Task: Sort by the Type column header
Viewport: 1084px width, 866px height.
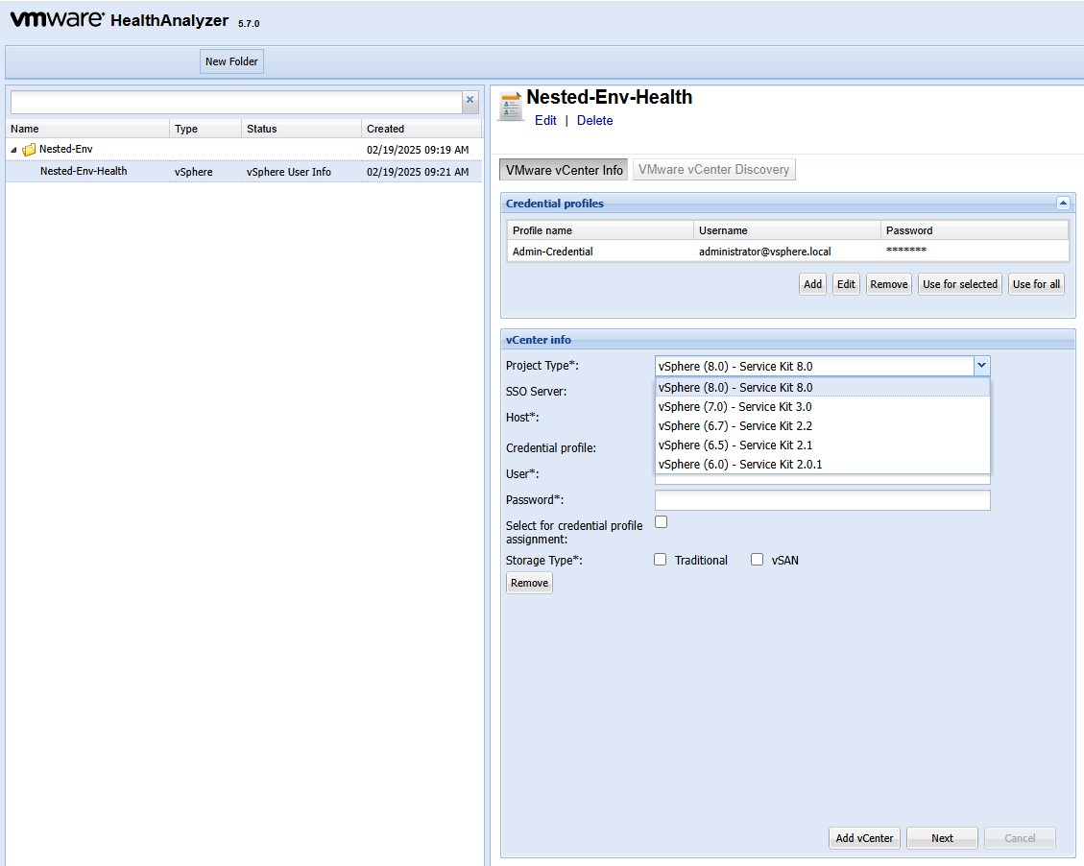Action: click(205, 129)
